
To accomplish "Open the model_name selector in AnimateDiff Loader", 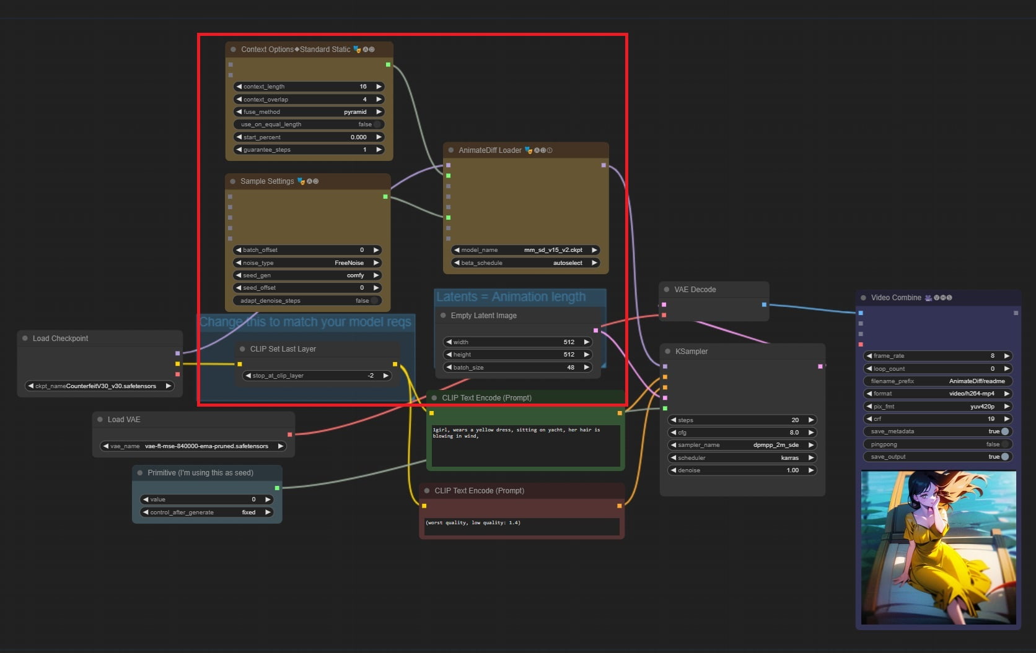I will (x=525, y=250).
